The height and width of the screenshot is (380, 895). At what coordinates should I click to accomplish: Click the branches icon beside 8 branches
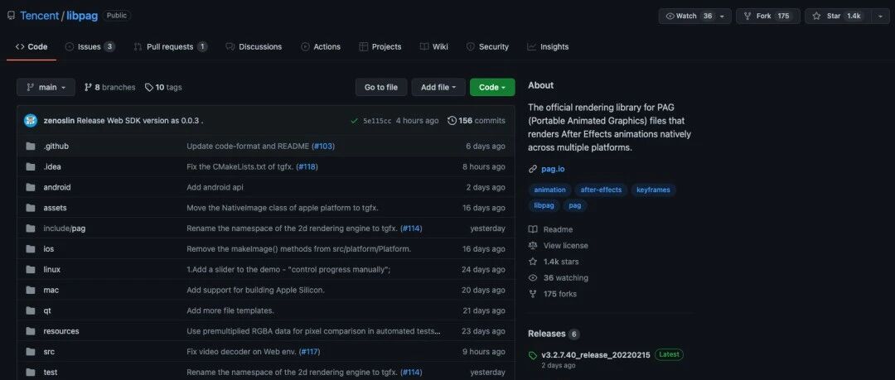click(88, 87)
